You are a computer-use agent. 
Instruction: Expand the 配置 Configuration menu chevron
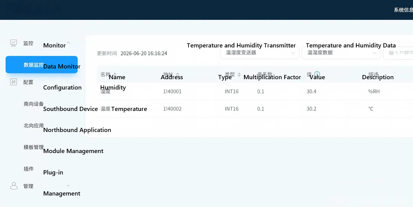pos(68,81)
